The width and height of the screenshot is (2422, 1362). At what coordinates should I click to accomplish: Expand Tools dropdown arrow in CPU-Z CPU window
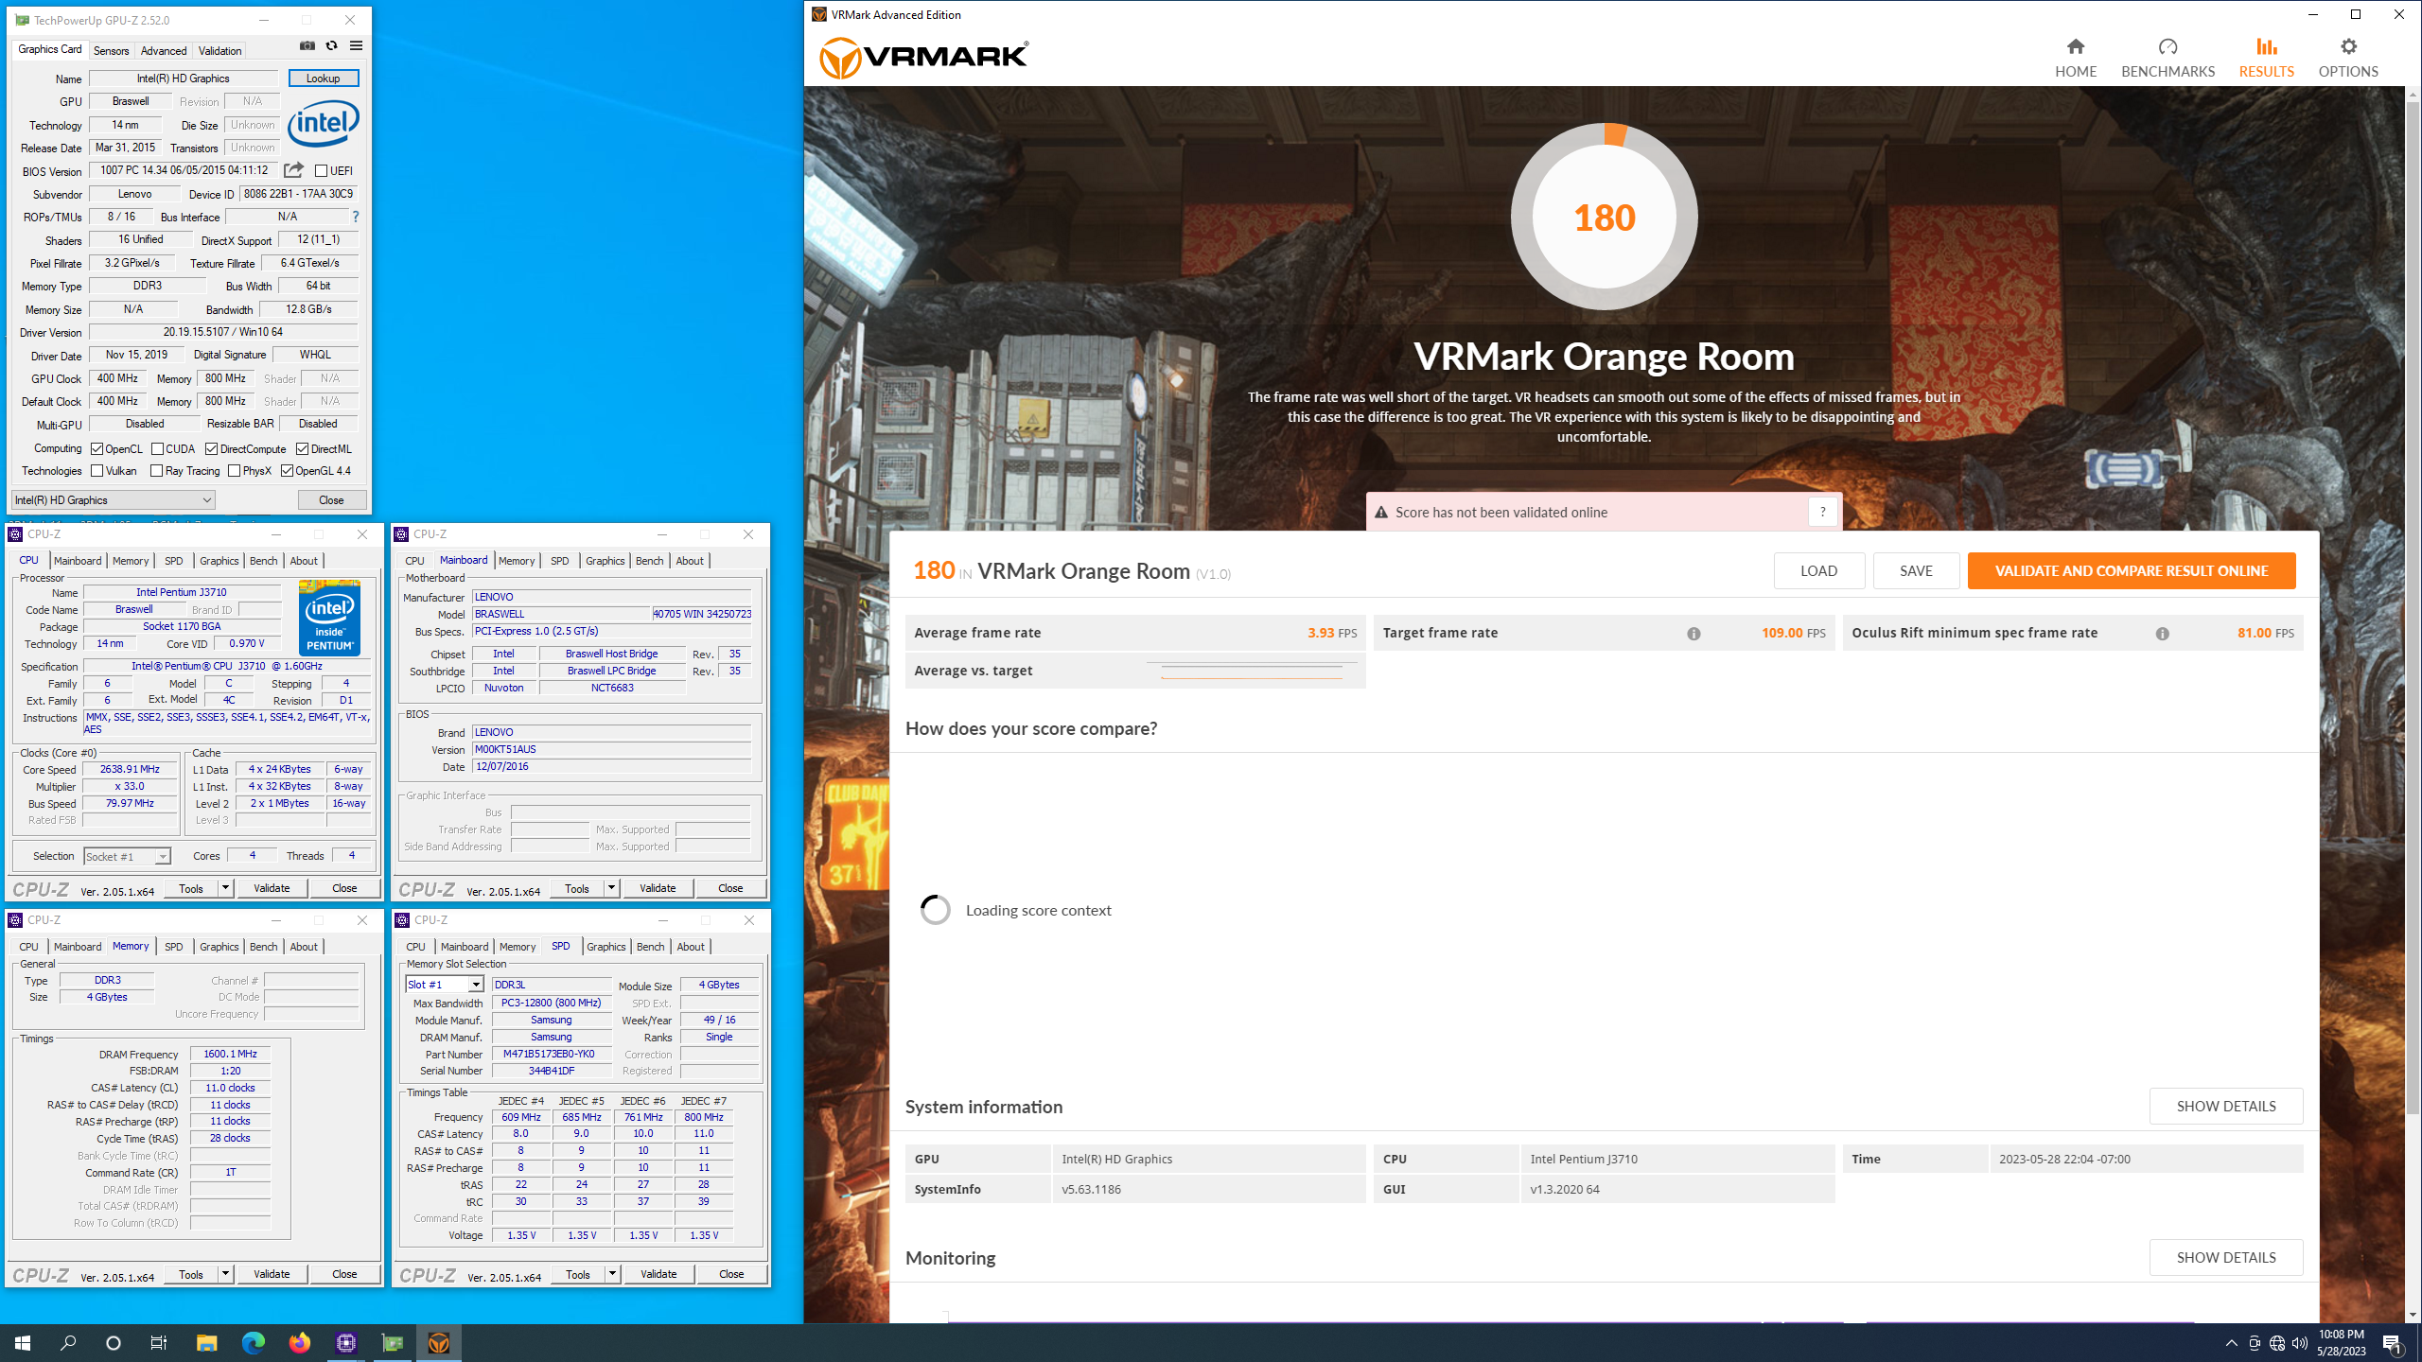(225, 888)
